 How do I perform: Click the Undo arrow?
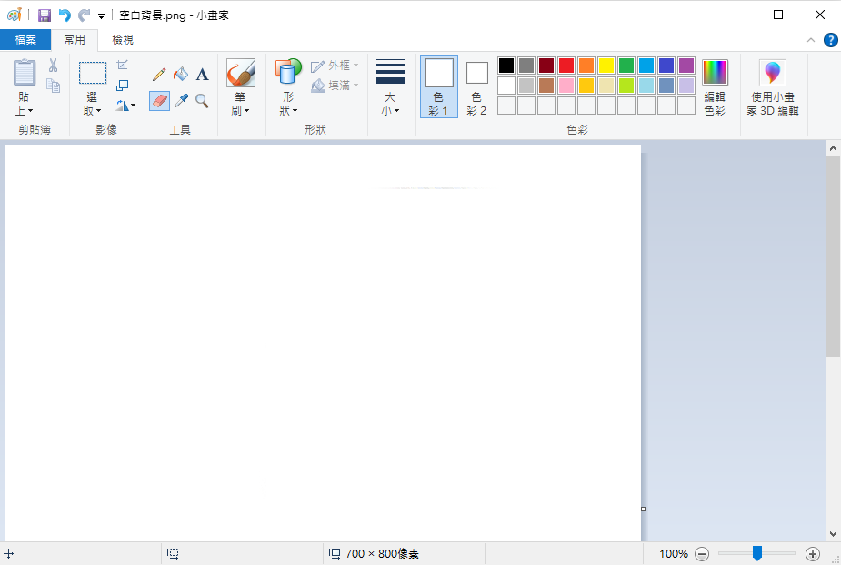(x=65, y=15)
